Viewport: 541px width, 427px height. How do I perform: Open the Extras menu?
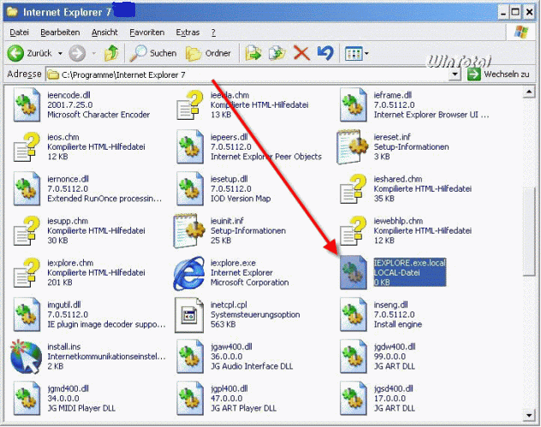tap(187, 33)
